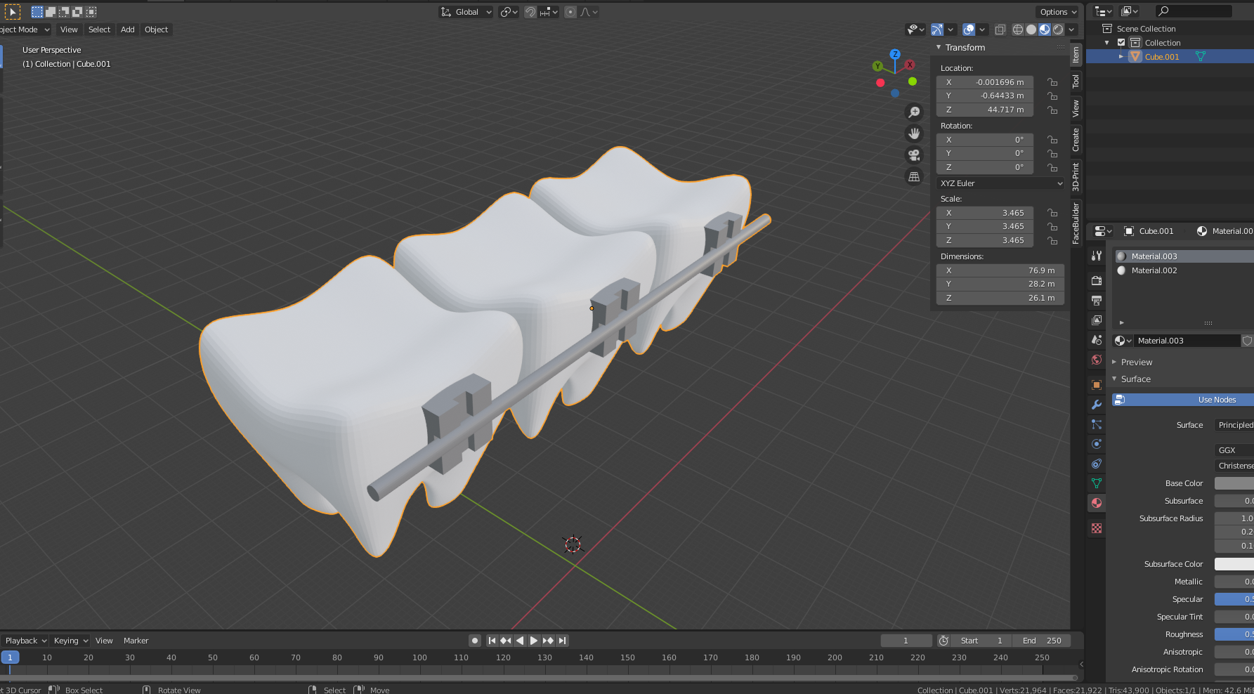Select the Material Properties sphere icon
1254x694 pixels.
pyautogui.click(x=1096, y=503)
